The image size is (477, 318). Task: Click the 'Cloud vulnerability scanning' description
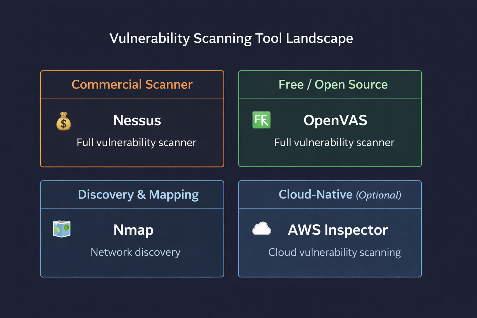334,252
